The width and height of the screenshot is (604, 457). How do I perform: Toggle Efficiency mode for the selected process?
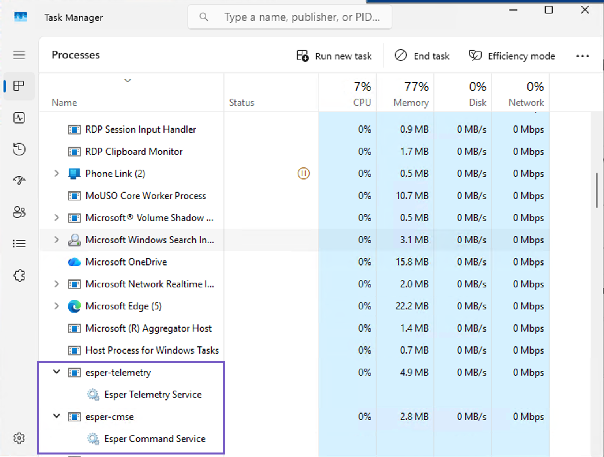(512, 56)
